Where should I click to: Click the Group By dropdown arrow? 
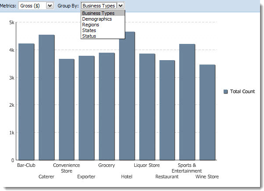click(x=120, y=6)
